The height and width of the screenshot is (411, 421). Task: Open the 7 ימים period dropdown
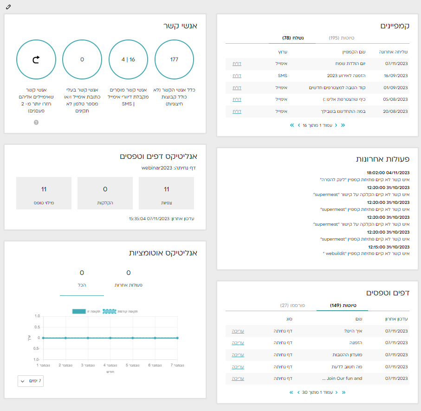31,381
